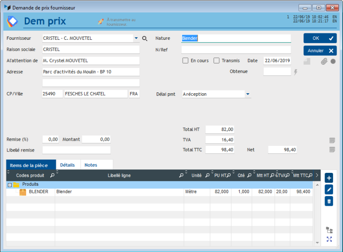This screenshot has width=343, height=252.
Task: Click the note icon beside Net total
Action: coord(332,149)
